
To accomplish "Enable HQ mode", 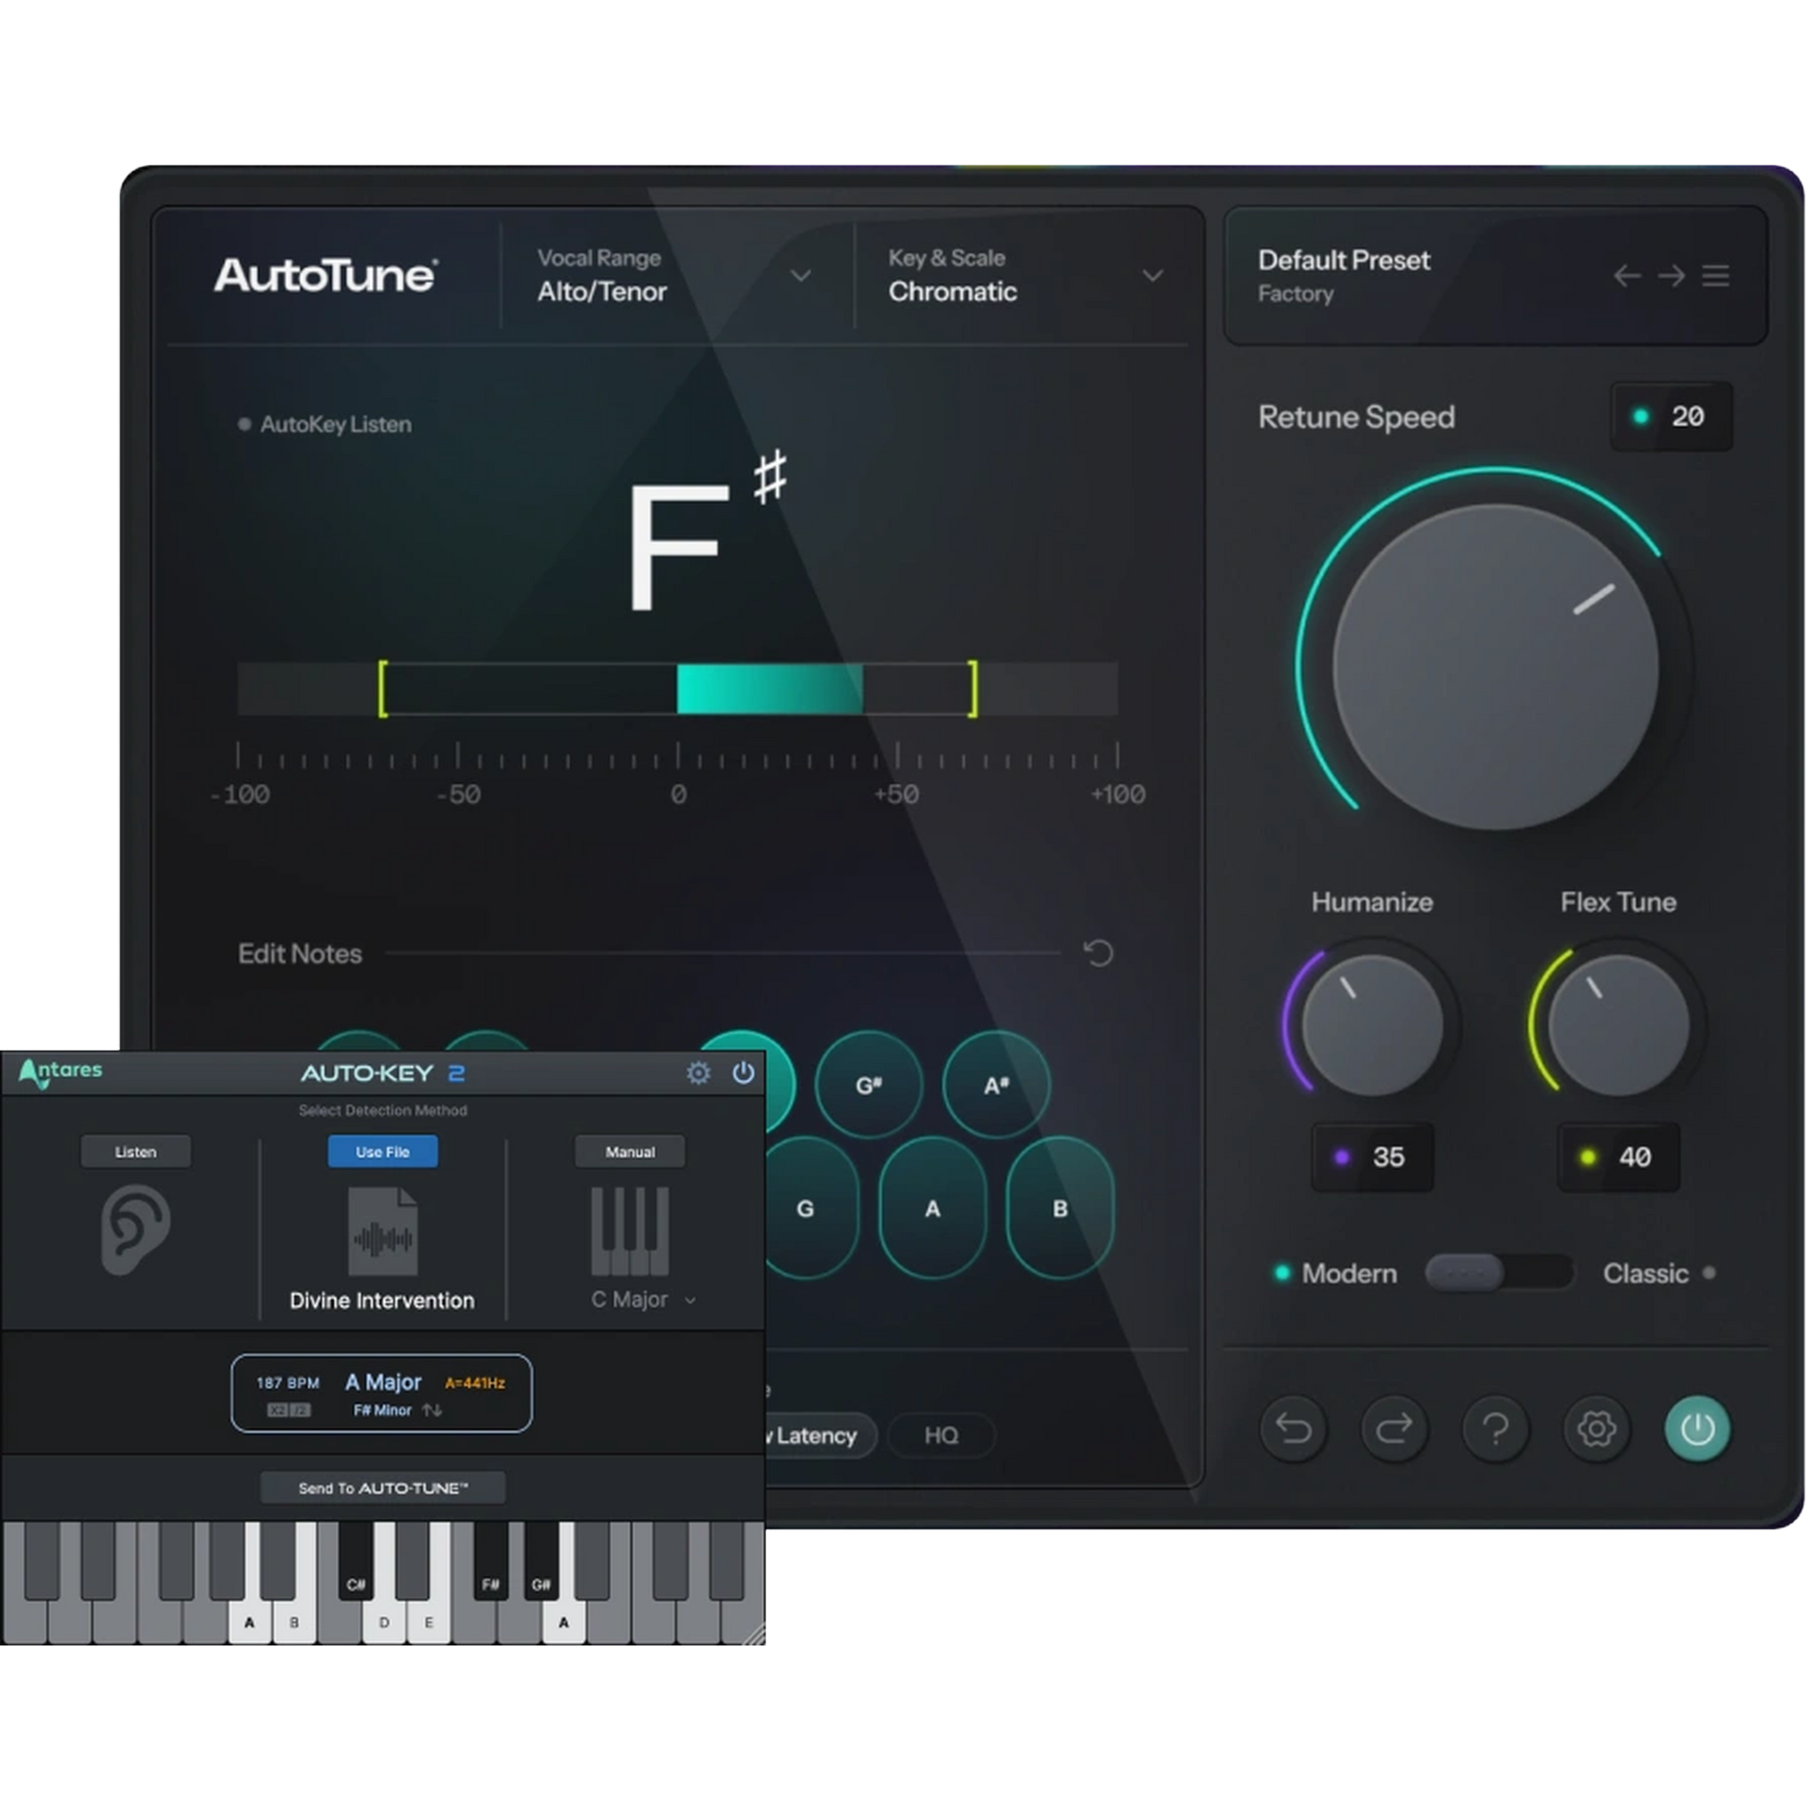I will pyautogui.click(x=941, y=1435).
